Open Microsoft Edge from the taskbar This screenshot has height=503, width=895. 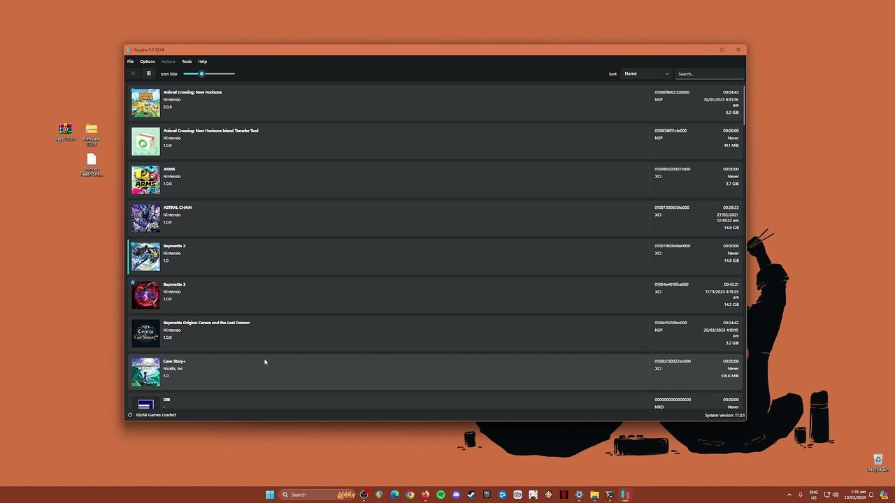(394, 495)
